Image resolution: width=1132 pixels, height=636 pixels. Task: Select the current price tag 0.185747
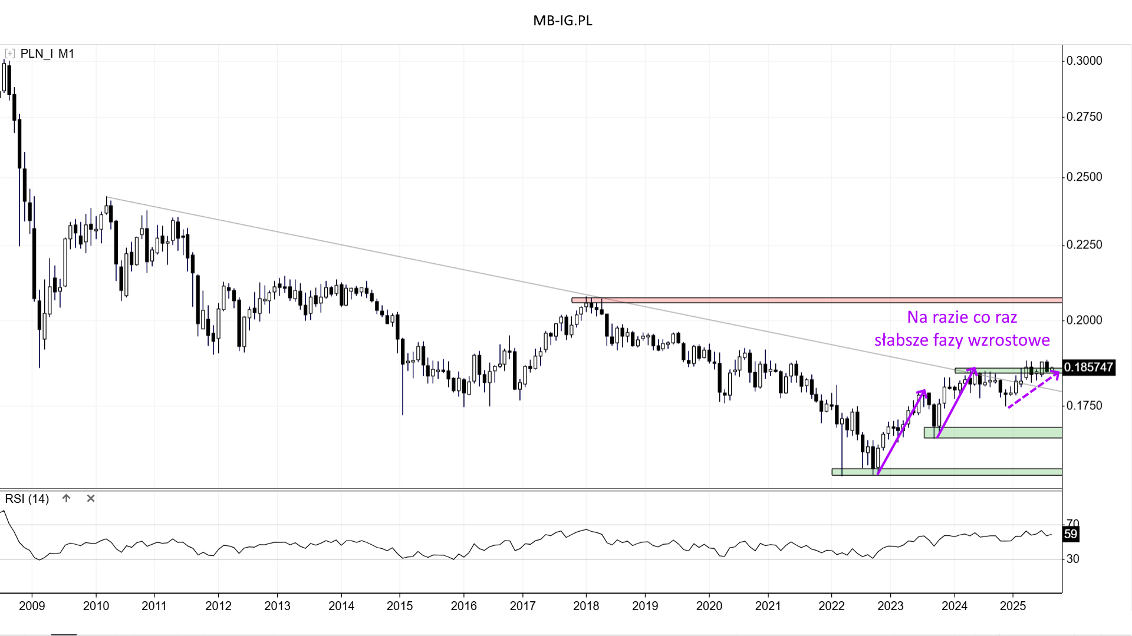[1088, 367]
